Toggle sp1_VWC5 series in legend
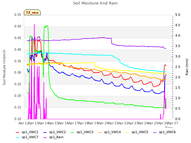The height and width of the screenshot is (143, 191). pyautogui.click(x=137, y=132)
